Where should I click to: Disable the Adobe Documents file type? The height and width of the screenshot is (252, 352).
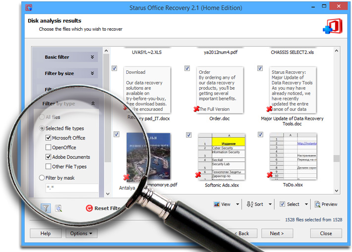[x=48, y=157]
